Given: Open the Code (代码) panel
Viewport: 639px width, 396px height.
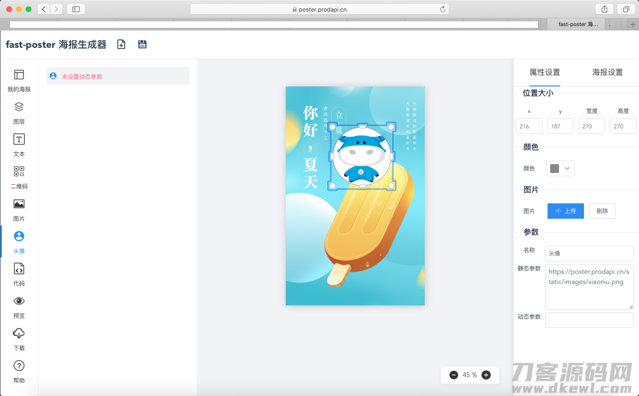Looking at the screenshot, I should (19, 274).
